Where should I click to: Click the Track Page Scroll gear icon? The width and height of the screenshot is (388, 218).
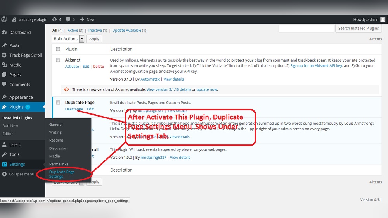pyautogui.click(x=4, y=55)
